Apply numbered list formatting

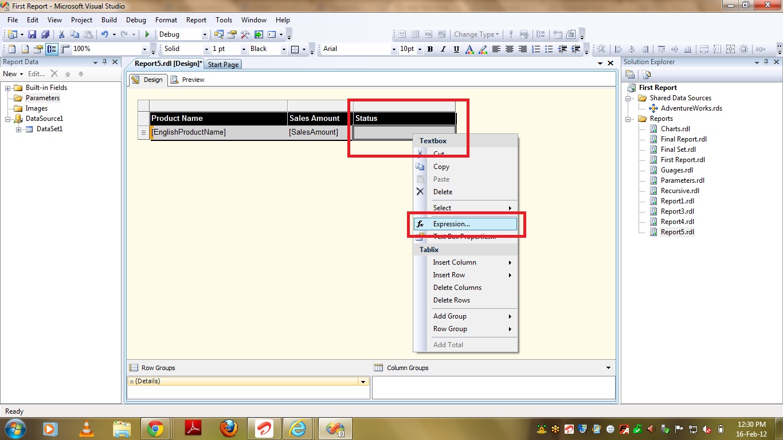click(x=536, y=49)
